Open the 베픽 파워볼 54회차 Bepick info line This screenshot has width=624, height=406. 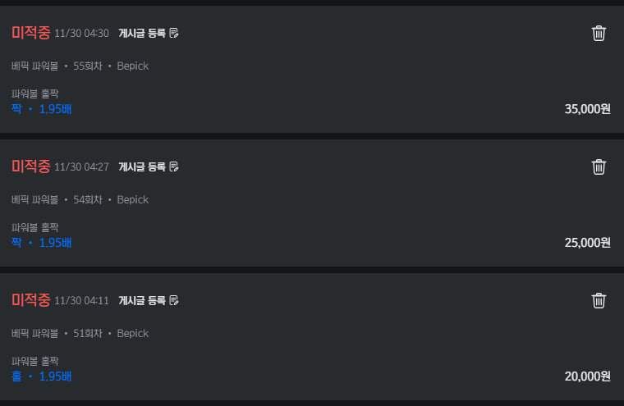click(80, 199)
